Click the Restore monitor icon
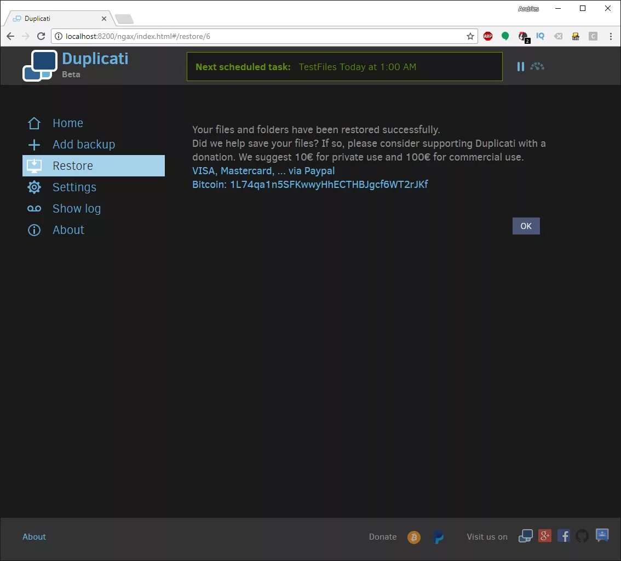The image size is (621, 561). click(x=34, y=165)
